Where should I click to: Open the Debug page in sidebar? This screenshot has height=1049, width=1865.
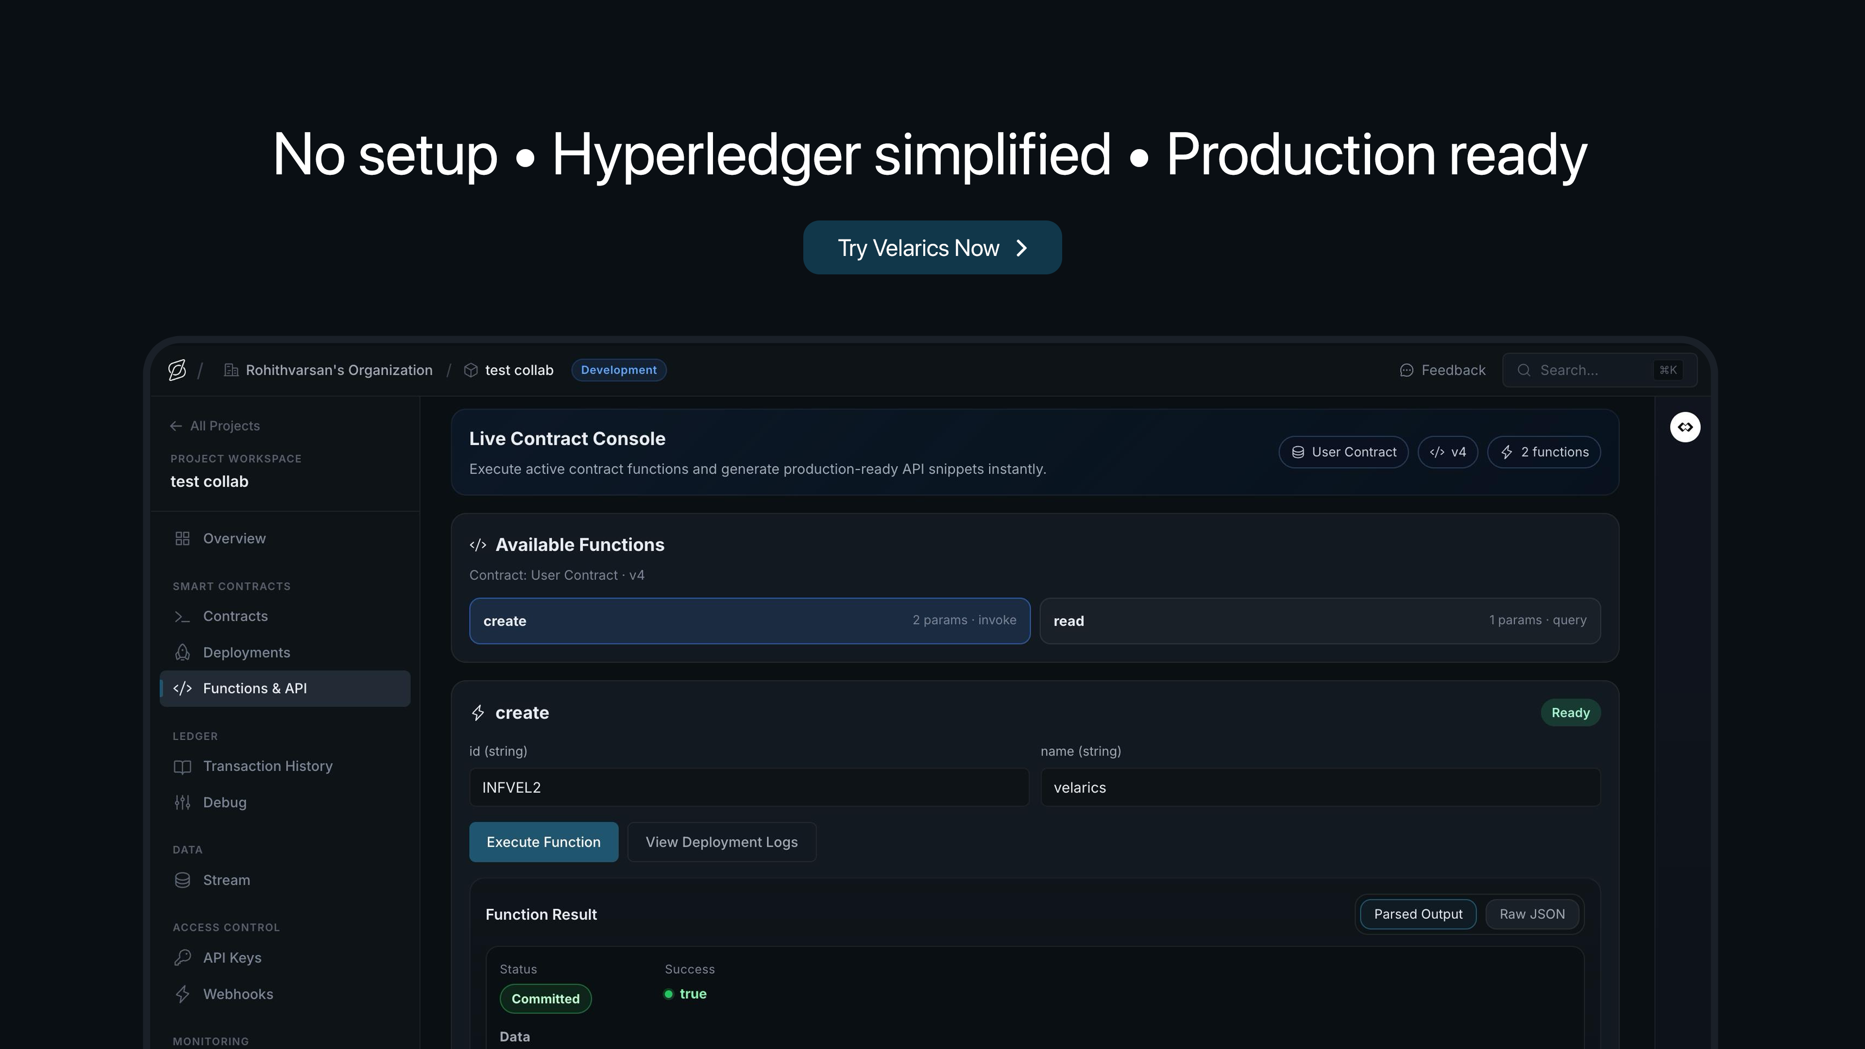(x=224, y=802)
